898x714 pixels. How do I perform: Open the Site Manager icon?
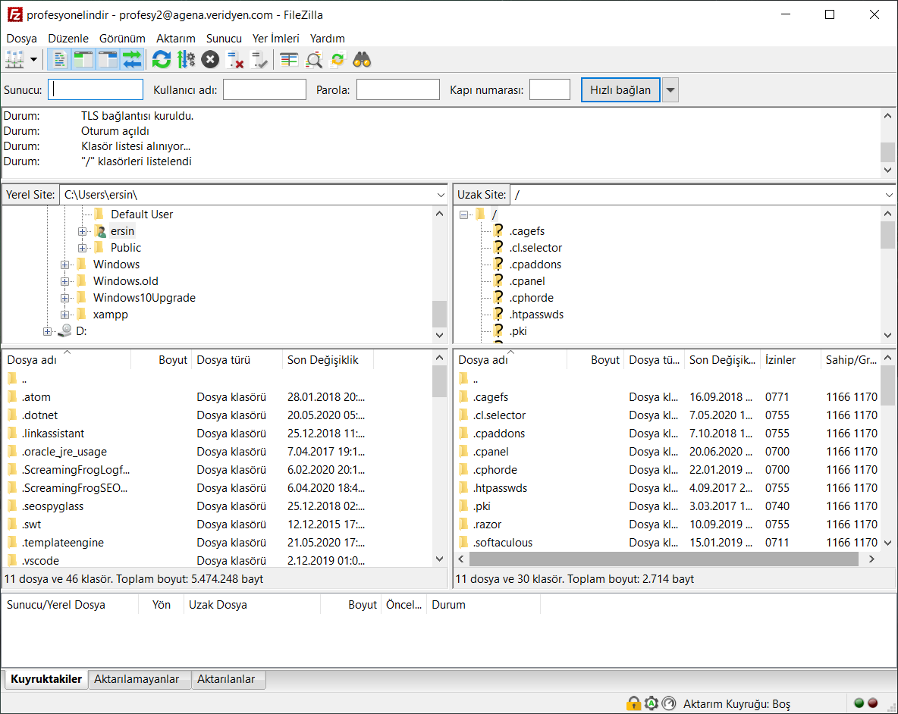click(14, 59)
